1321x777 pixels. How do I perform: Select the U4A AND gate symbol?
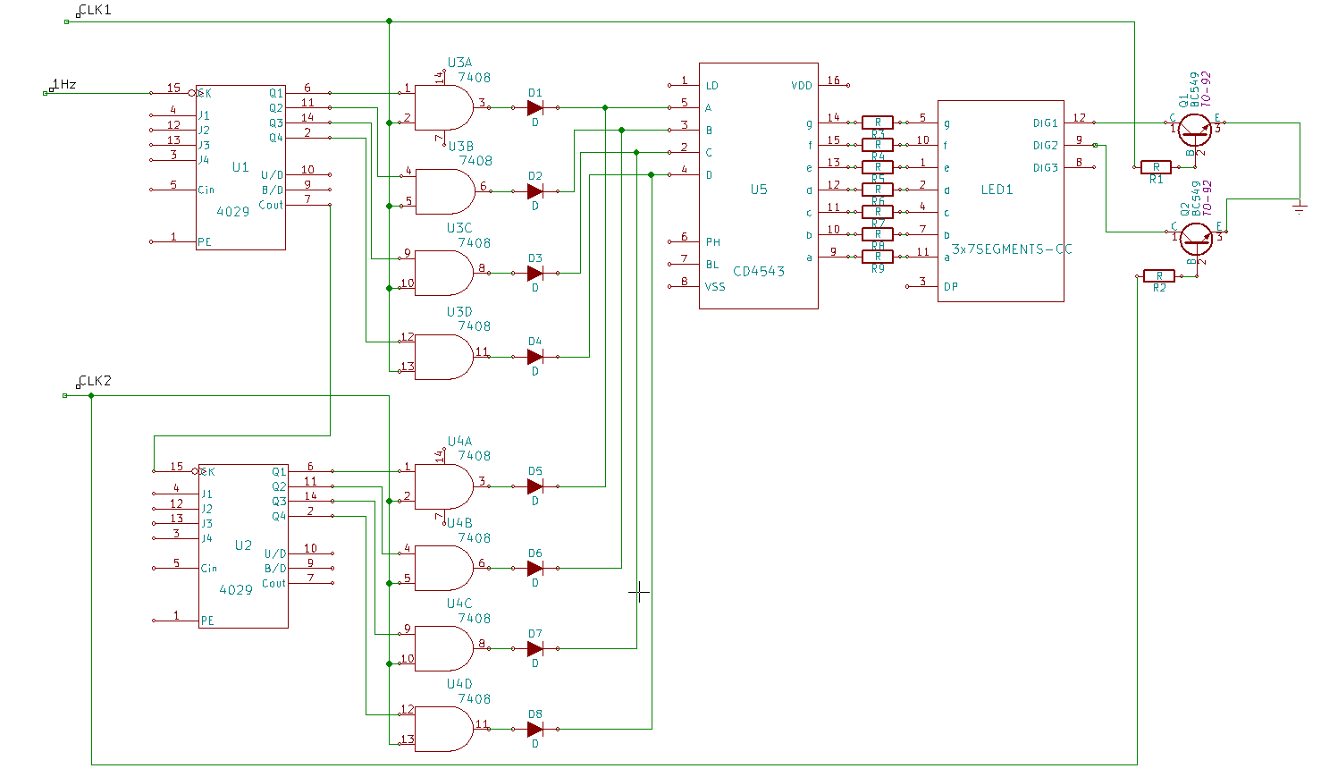(444, 486)
